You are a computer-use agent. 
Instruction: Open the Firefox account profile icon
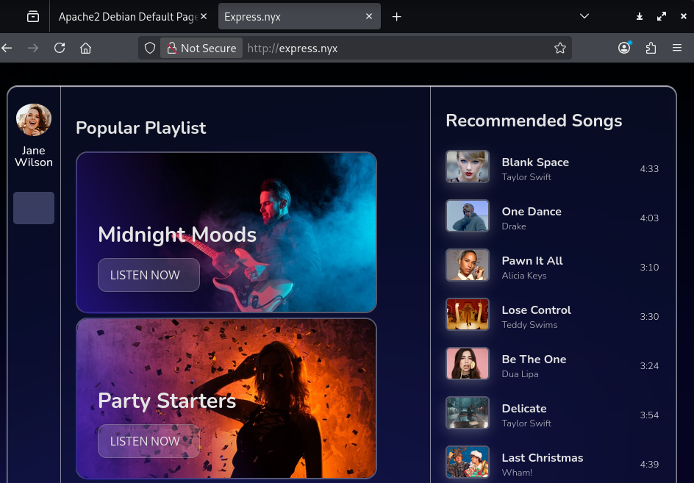(x=624, y=48)
